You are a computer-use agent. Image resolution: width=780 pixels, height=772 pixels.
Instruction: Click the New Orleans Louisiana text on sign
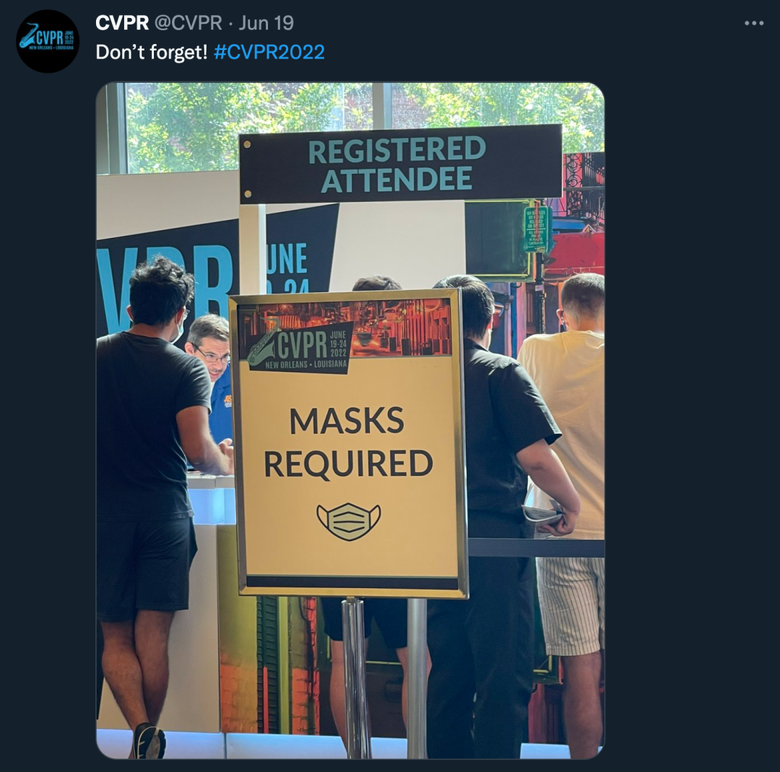click(306, 364)
